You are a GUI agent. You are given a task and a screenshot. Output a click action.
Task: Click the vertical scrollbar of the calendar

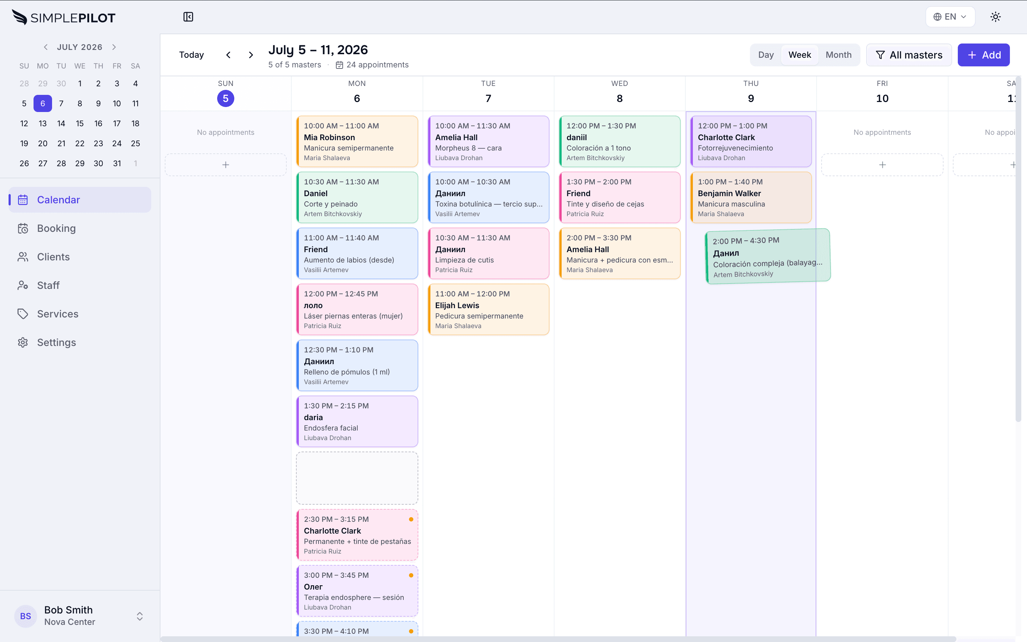coord(1018,249)
